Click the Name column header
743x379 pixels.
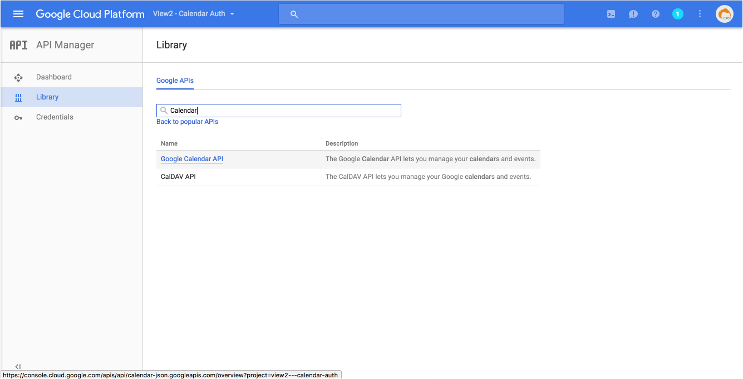point(169,143)
